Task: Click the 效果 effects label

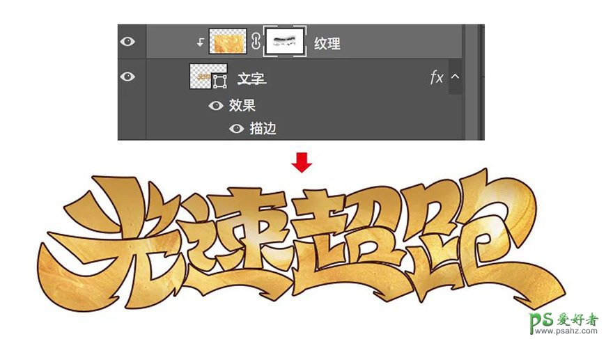Action: 242,105
